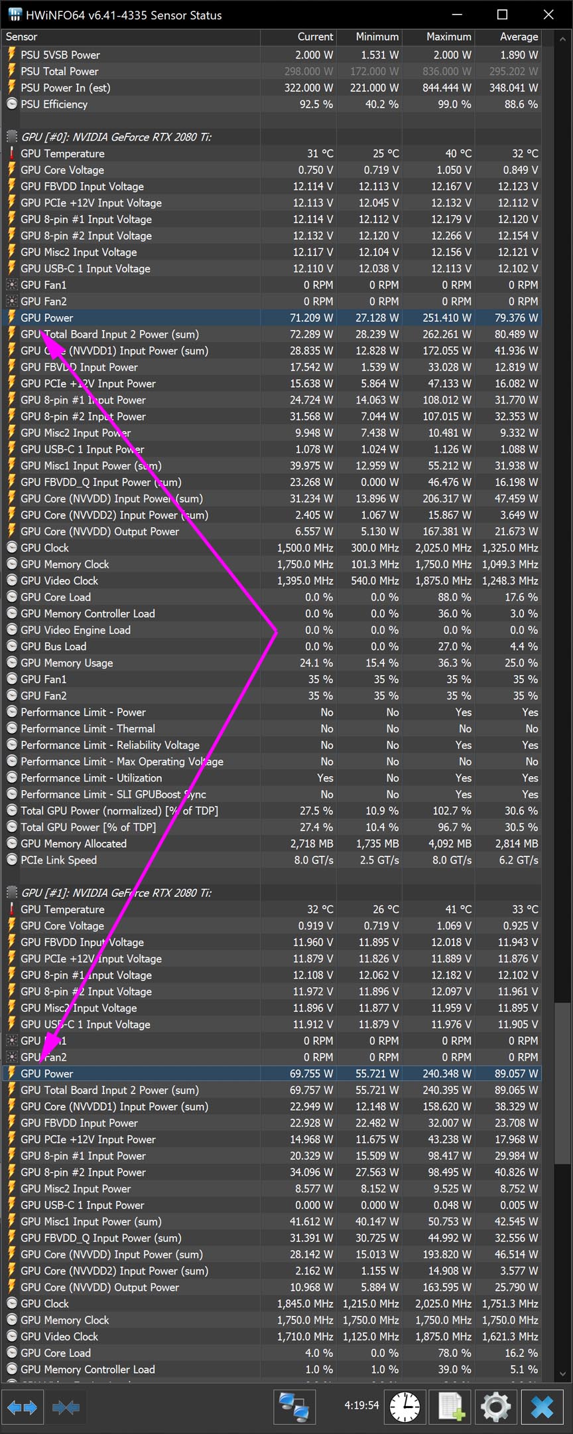Select the PSU Power In (est) row
The width and height of the screenshot is (573, 1434).
(271, 88)
